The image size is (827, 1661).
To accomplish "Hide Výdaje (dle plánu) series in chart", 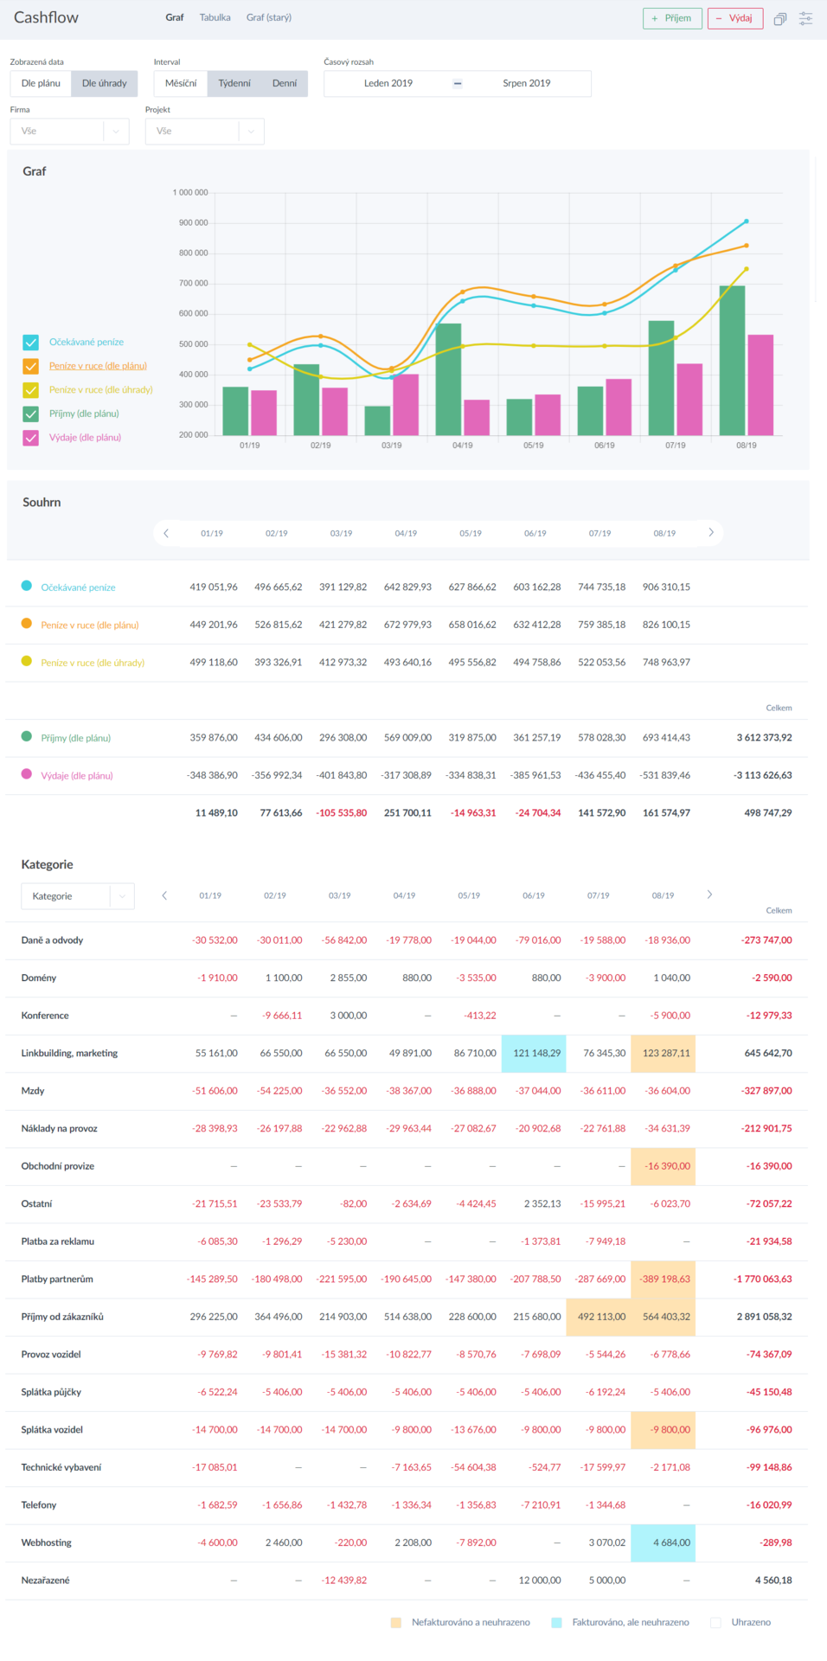I will (x=31, y=438).
